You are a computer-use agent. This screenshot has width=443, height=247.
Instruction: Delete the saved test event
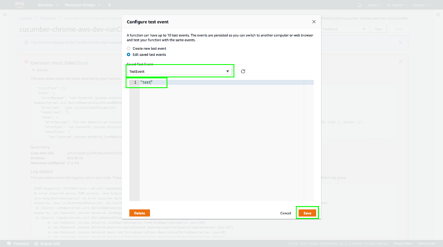[139, 213]
